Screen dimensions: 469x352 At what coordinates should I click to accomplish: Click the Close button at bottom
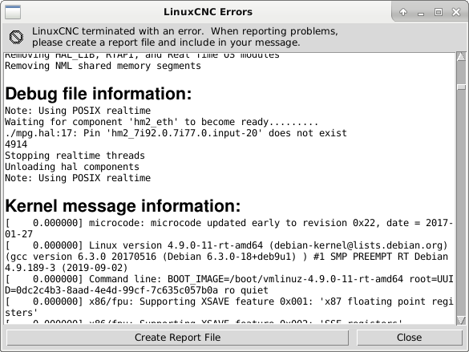tap(409, 338)
